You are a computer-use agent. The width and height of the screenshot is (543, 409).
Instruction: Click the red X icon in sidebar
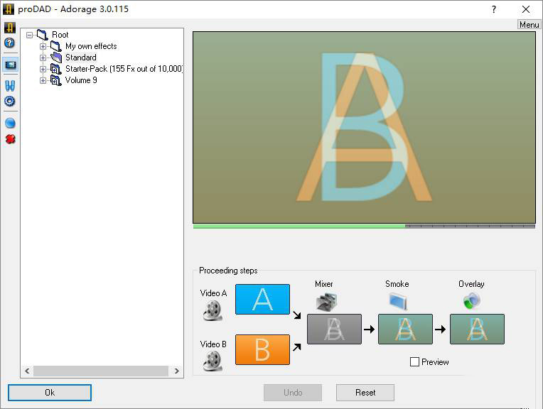10,139
